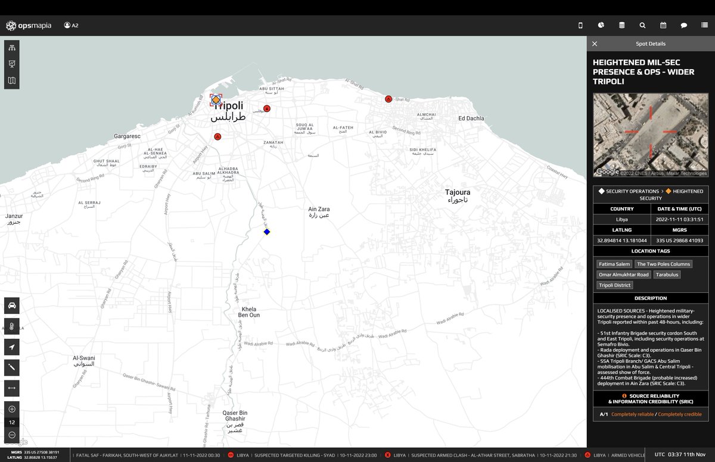Image resolution: width=715 pixels, height=462 pixels.
Task: Select the blue diamond marker near Ain Zara
Action: coord(267,232)
